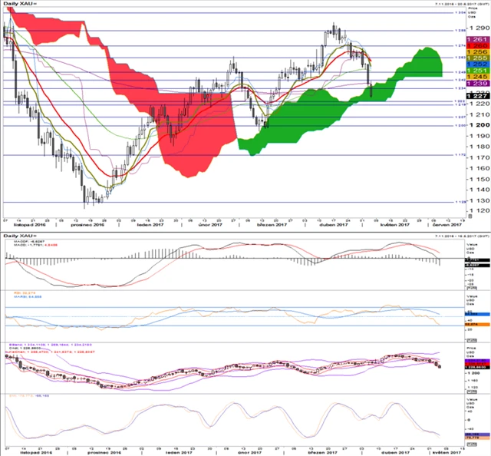The width and height of the screenshot is (491, 456).
Task: Click the small icon below the top price axis
Action: click(x=470, y=216)
